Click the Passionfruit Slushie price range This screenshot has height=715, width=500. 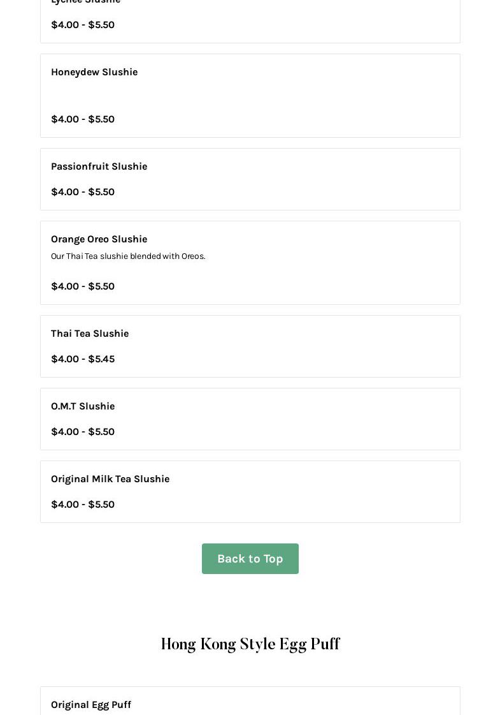click(x=83, y=192)
